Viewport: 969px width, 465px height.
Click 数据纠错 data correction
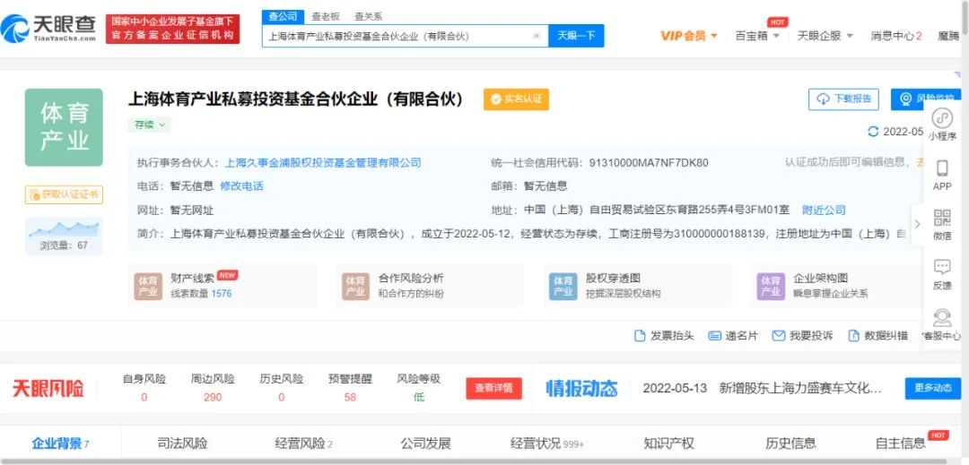tap(878, 335)
